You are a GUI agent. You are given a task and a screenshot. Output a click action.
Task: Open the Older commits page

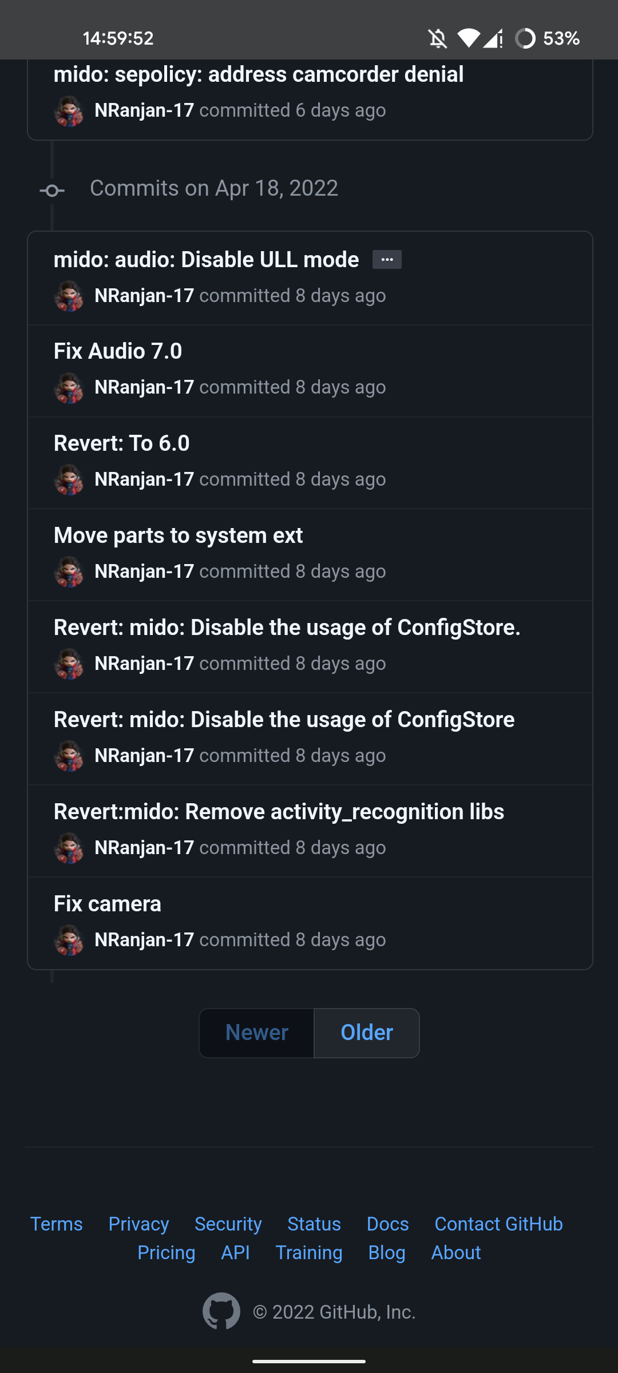coord(366,1033)
